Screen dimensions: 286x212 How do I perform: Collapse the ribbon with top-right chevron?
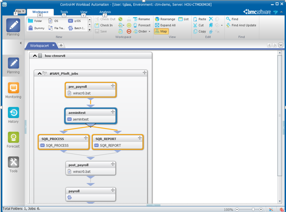click(x=282, y=12)
